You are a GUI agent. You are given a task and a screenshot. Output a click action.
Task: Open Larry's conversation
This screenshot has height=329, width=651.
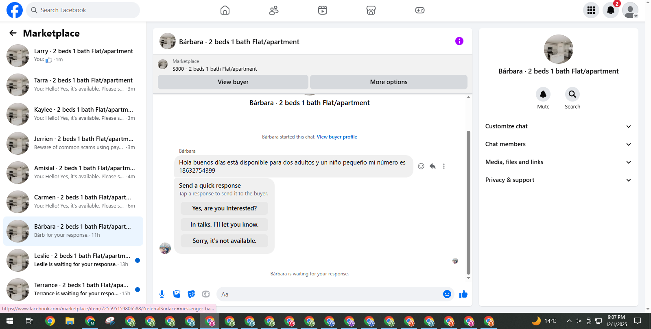click(73, 56)
